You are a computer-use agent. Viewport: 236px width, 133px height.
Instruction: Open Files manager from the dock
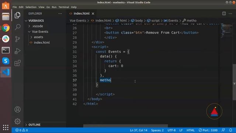tap(6, 17)
